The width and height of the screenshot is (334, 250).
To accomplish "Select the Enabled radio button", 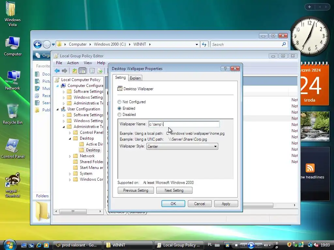I will click(x=119, y=108).
